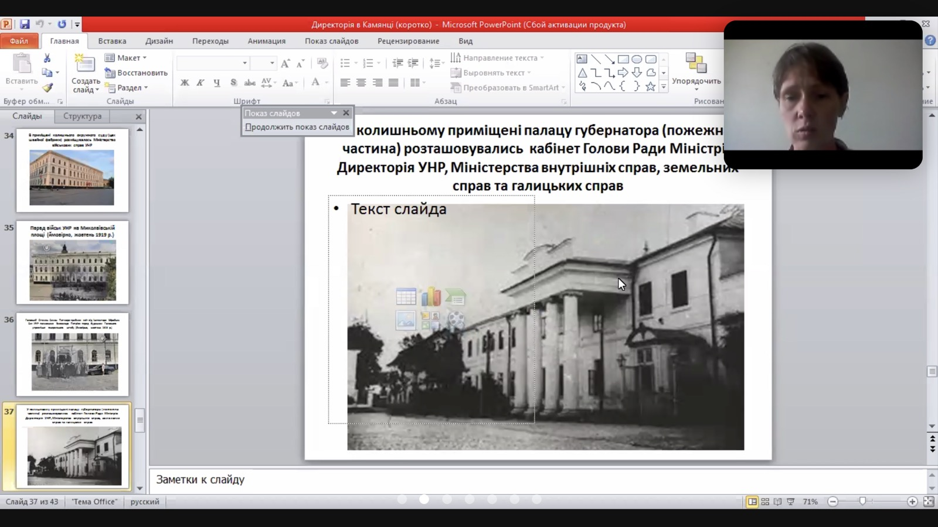Toggle italic (К) formatting
Screen dimensions: 938x527
(x=200, y=83)
